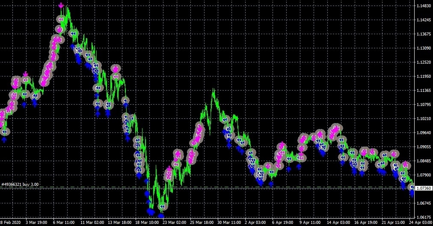Click the 14 Apr 03:00 time label
This screenshot has height=226, width=433.
pyautogui.click(x=338, y=222)
